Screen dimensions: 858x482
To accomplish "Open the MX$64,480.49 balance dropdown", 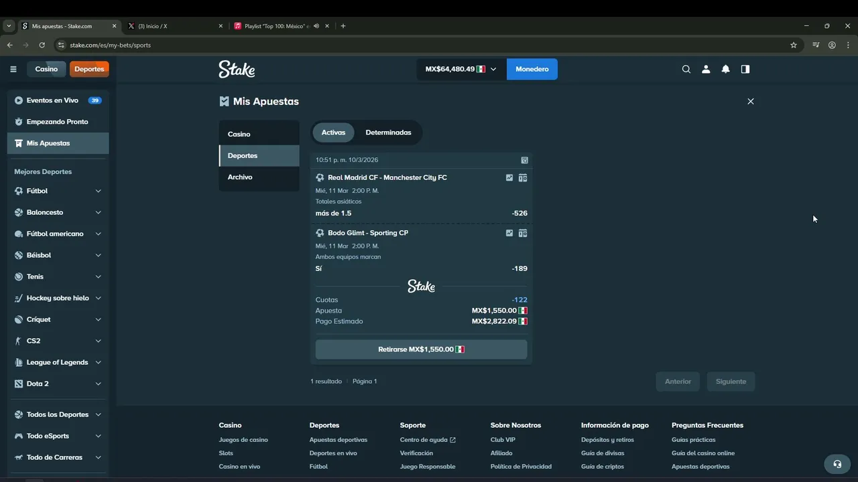I will click(461, 69).
